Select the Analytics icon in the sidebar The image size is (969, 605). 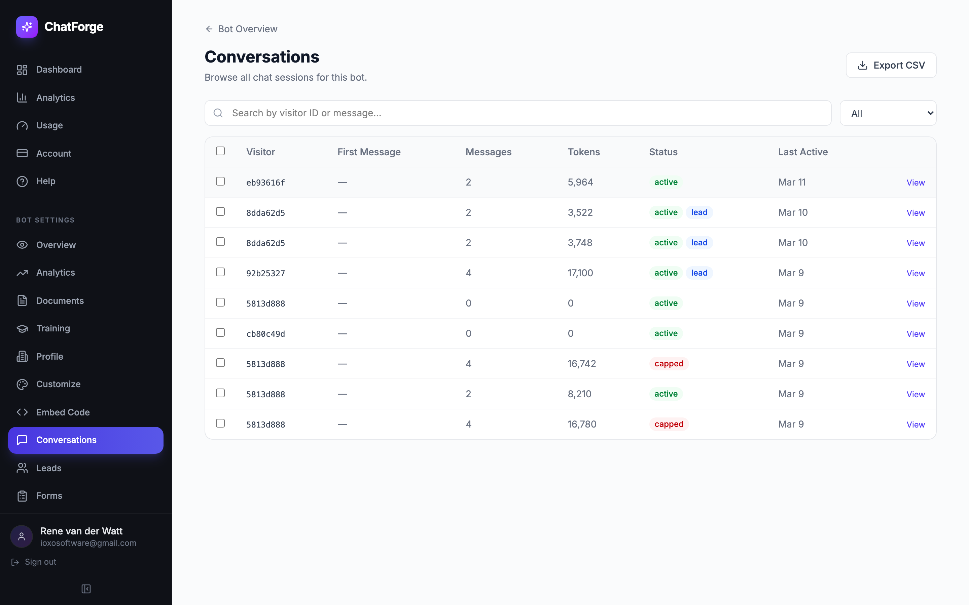click(22, 97)
